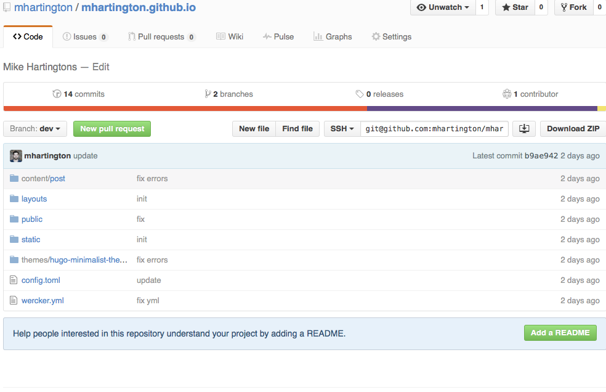
Task: Click the contributor people icon
Action: click(507, 94)
